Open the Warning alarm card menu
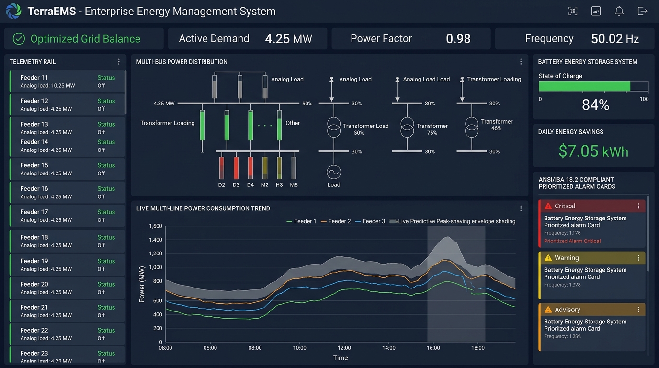Screen dimensions: 659x368 638,258
